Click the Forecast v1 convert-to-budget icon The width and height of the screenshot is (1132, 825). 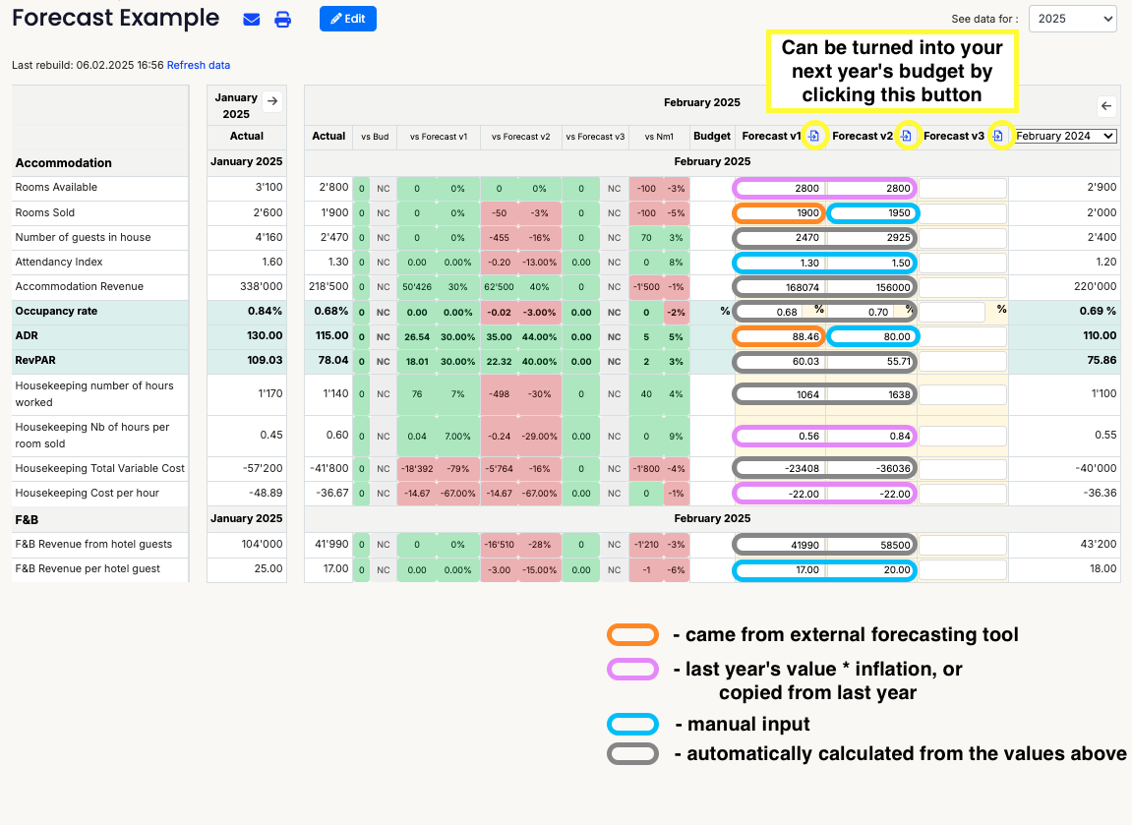coord(814,136)
